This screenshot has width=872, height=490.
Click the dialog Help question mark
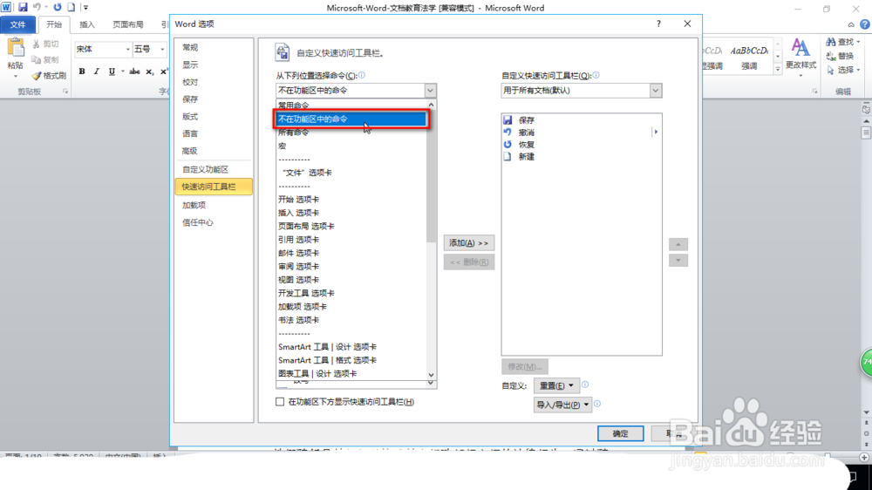pos(658,24)
